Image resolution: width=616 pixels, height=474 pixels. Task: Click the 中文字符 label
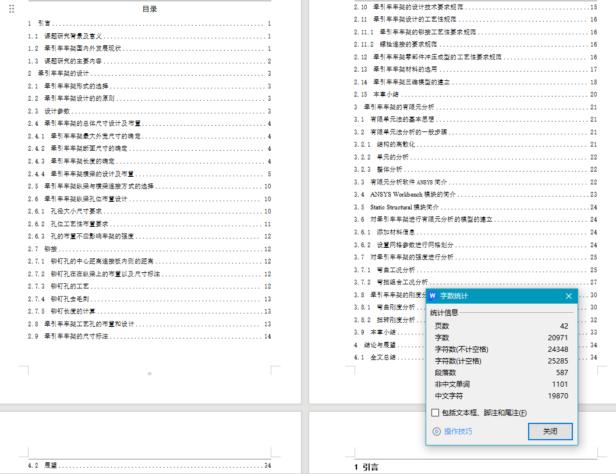449,396
